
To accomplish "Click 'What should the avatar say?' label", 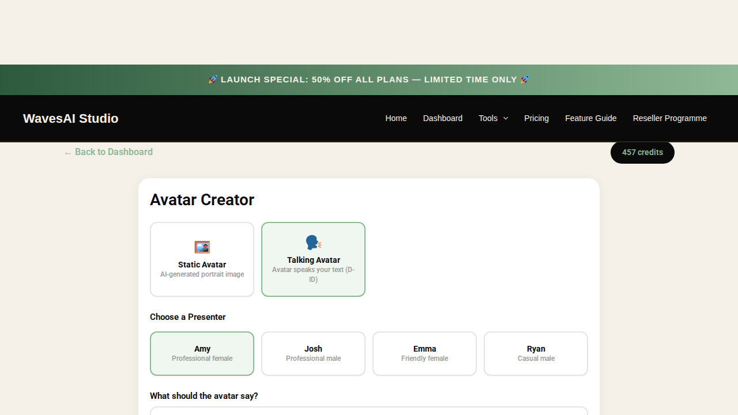I will pos(204,396).
